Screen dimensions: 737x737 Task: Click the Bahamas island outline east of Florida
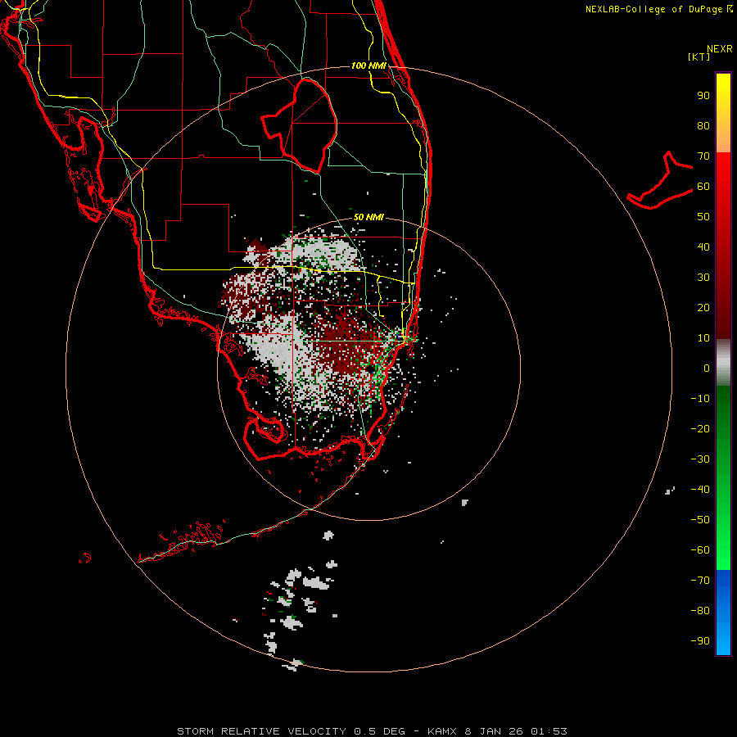pos(660,180)
